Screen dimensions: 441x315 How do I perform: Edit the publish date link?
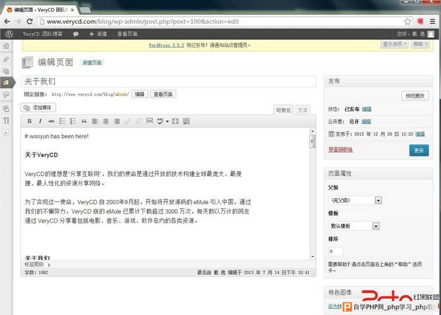pyautogui.click(x=420, y=134)
